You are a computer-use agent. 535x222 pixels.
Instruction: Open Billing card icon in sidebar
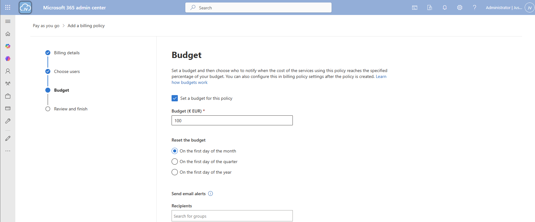(x=8, y=109)
